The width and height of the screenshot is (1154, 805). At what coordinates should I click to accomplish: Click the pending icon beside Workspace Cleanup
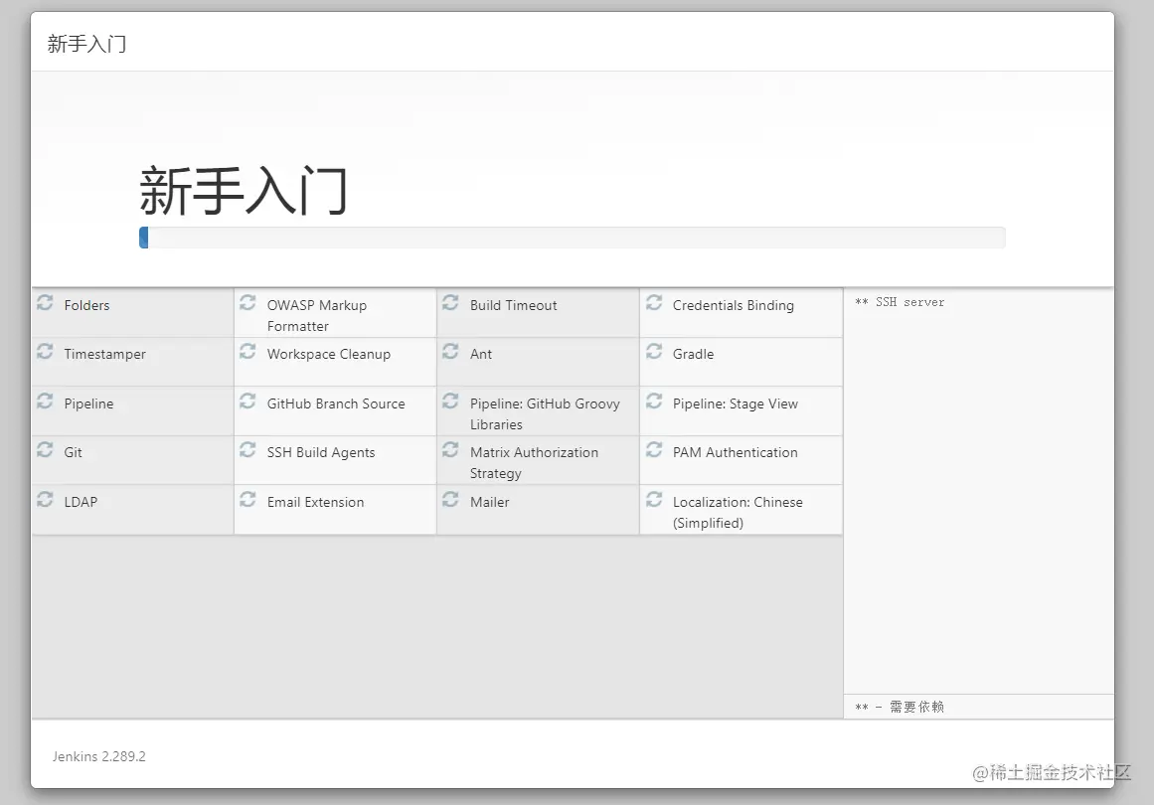tap(248, 351)
